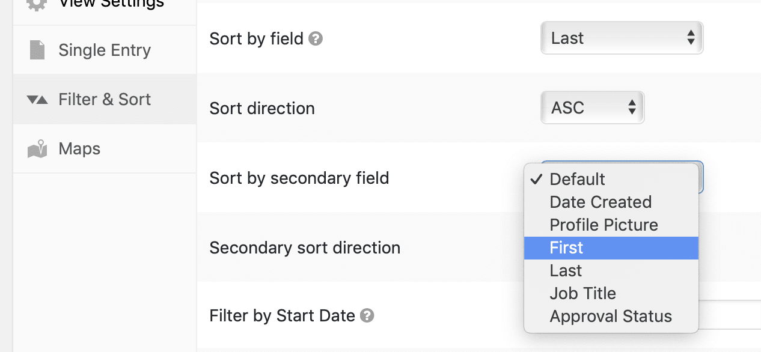The width and height of the screenshot is (761, 352).
Task: Expand the Sort by field dropdown
Action: [x=622, y=38]
